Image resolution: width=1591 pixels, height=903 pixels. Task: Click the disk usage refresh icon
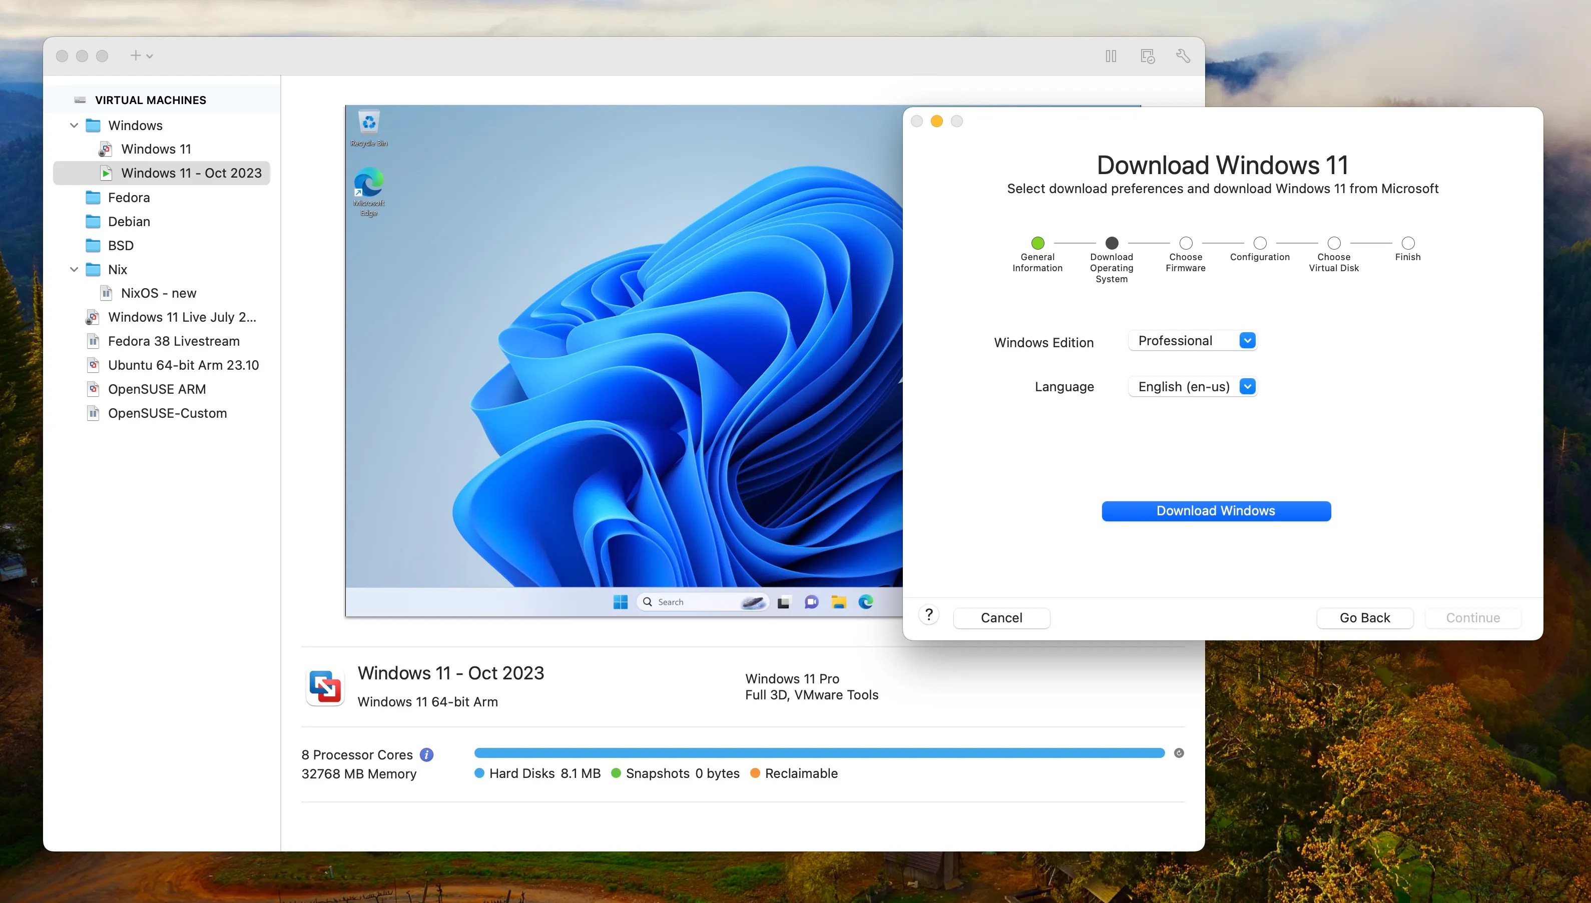tap(1179, 753)
